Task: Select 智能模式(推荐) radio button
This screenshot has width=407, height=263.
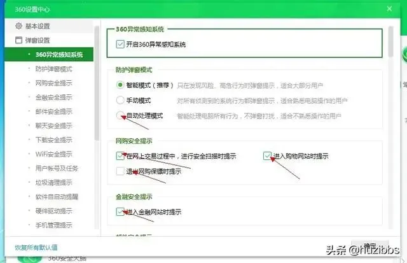Action: [120, 85]
